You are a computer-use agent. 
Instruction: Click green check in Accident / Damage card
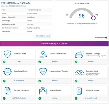(76, 62)
